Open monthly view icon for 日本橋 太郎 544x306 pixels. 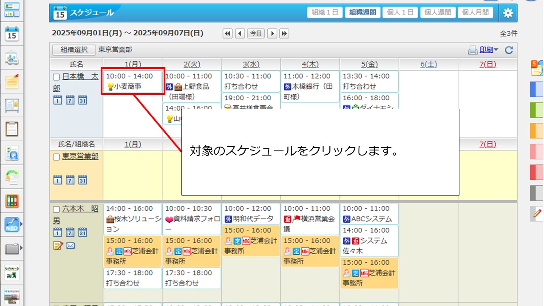pos(82,100)
